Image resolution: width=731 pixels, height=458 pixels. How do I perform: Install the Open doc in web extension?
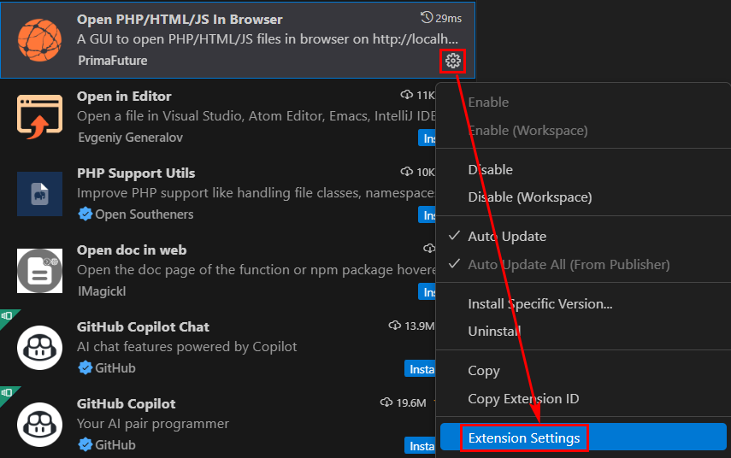[427, 291]
